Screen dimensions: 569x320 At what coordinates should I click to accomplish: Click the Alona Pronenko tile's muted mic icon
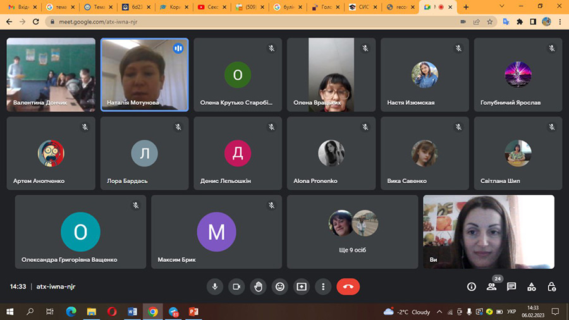pyautogui.click(x=365, y=127)
